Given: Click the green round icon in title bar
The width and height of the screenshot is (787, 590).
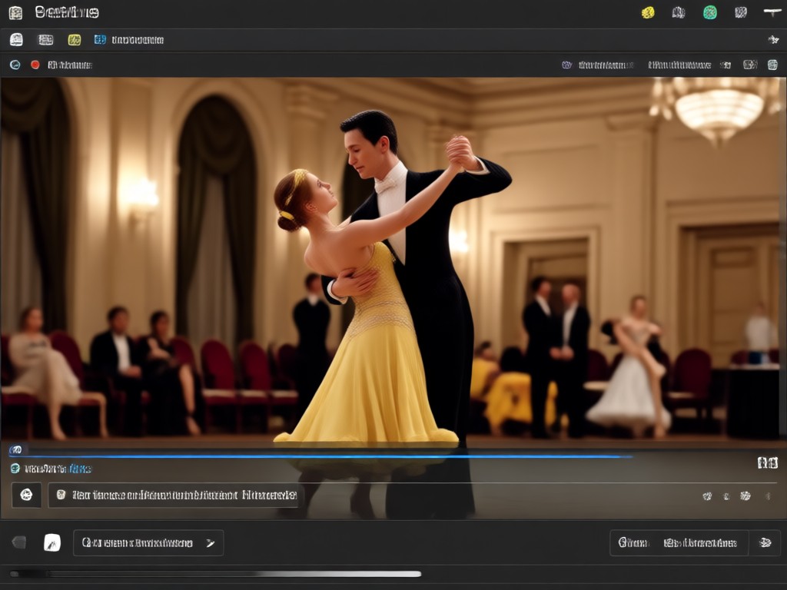Looking at the screenshot, I should pyautogui.click(x=709, y=12).
